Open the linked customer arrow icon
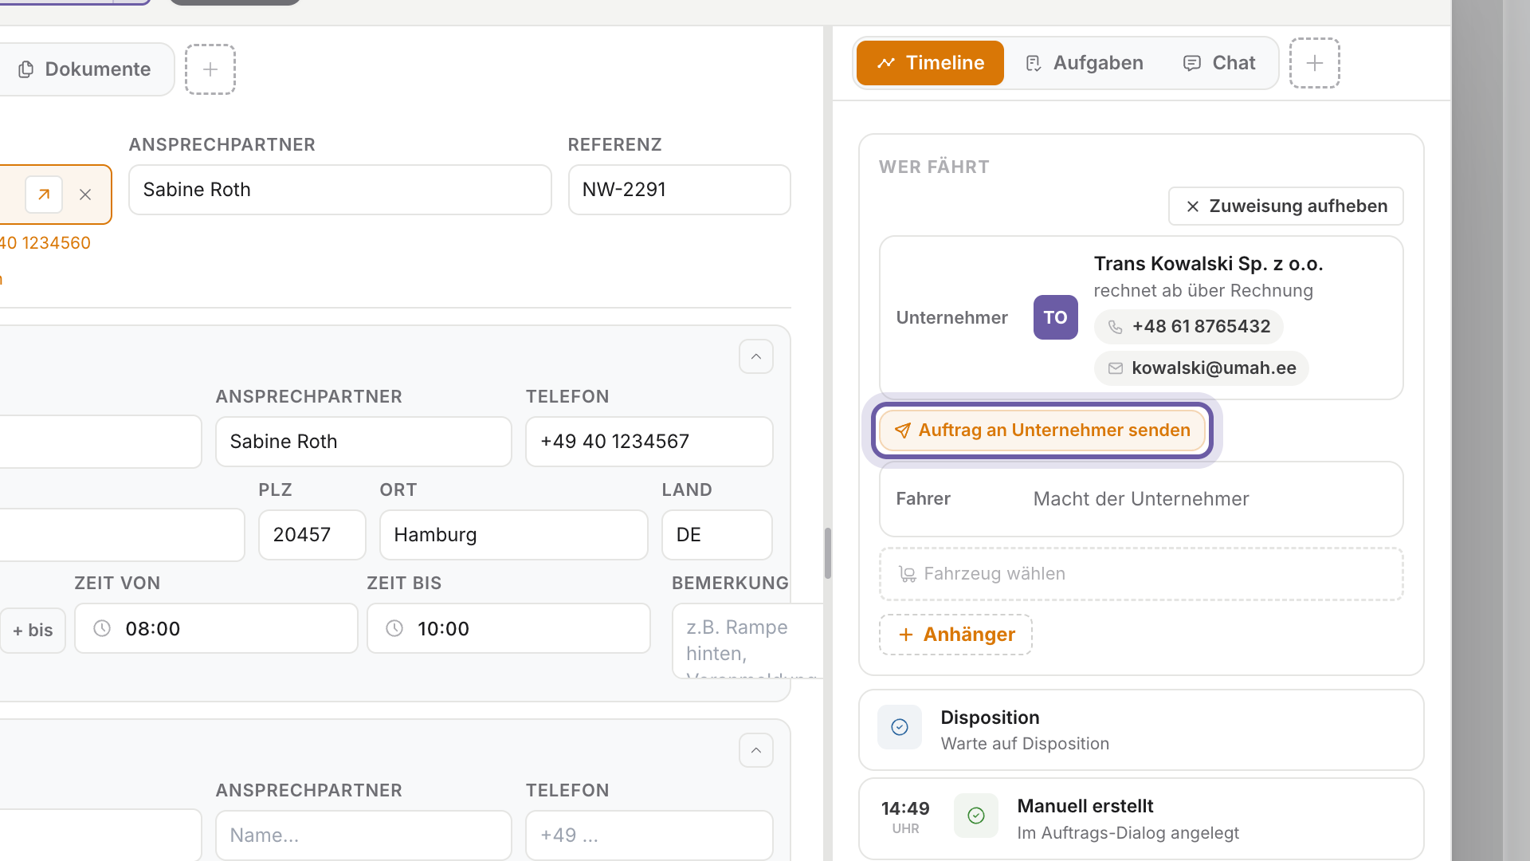The height and width of the screenshot is (861, 1530). coord(44,195)
